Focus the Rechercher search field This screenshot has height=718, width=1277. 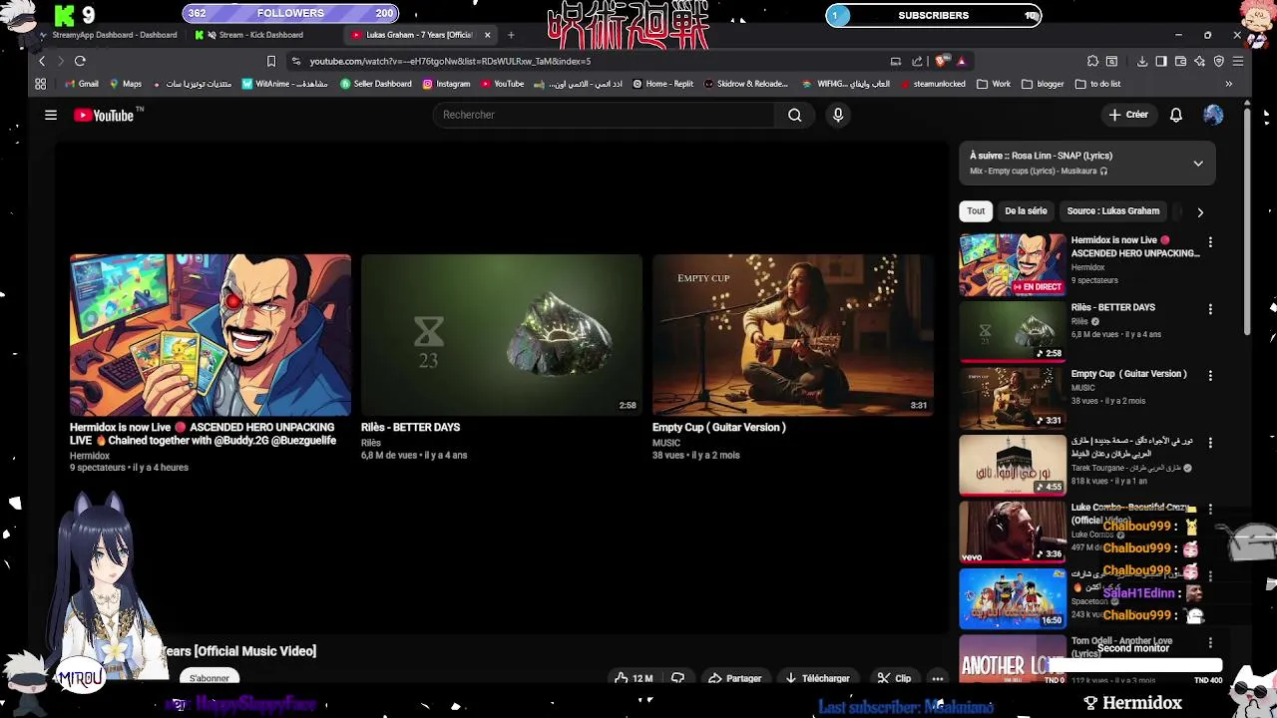coord(604,115)
